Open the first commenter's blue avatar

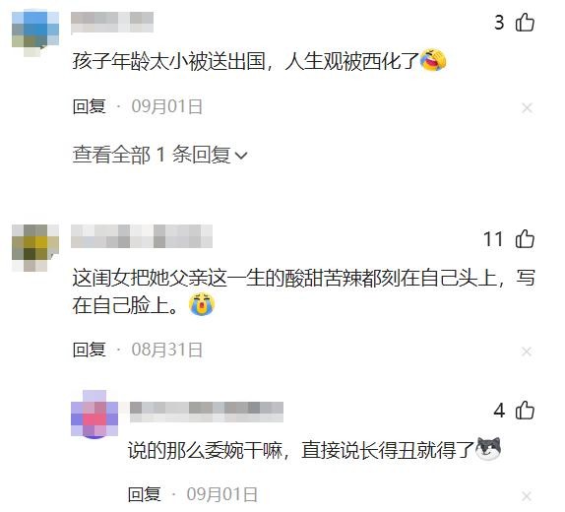35,33
